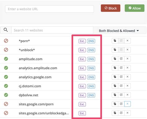Click the Block button

click(x=110, y=8)
